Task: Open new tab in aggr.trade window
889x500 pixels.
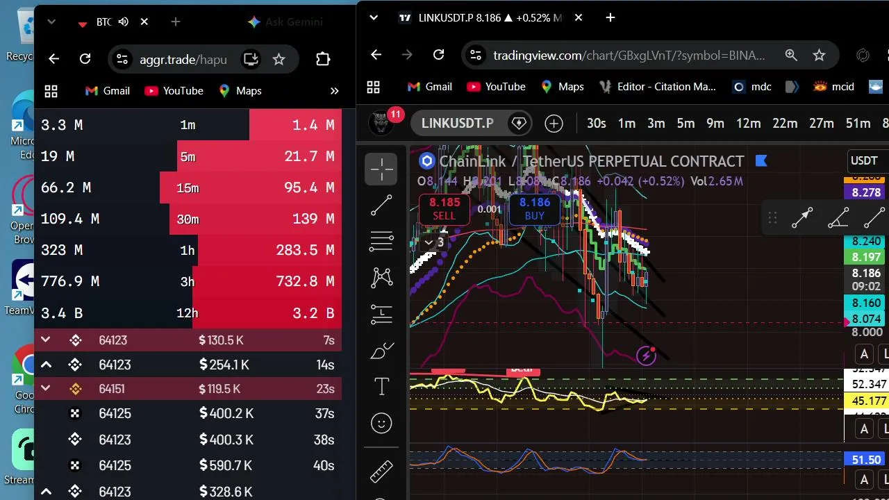Action: click(x=176, y=22)
